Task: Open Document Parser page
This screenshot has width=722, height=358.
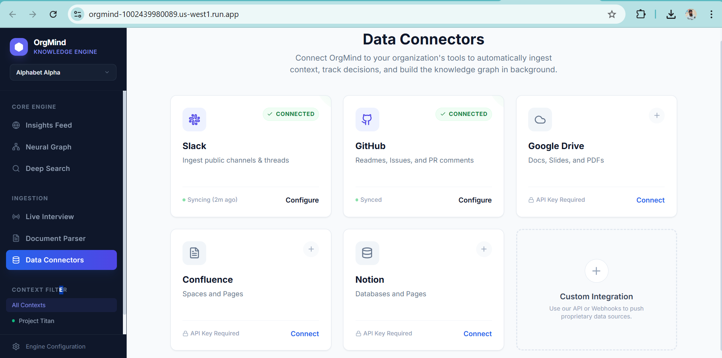Action: [x=61, y=239]
